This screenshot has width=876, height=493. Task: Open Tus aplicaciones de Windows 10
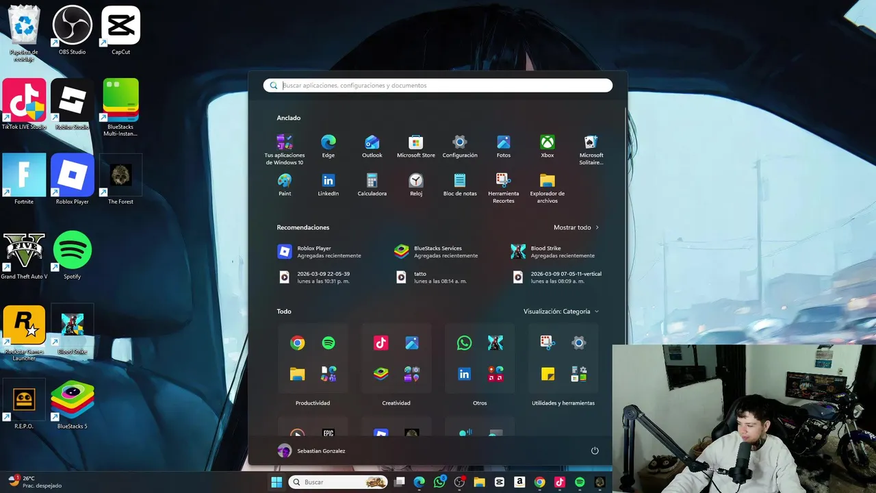tap(285, 149)
